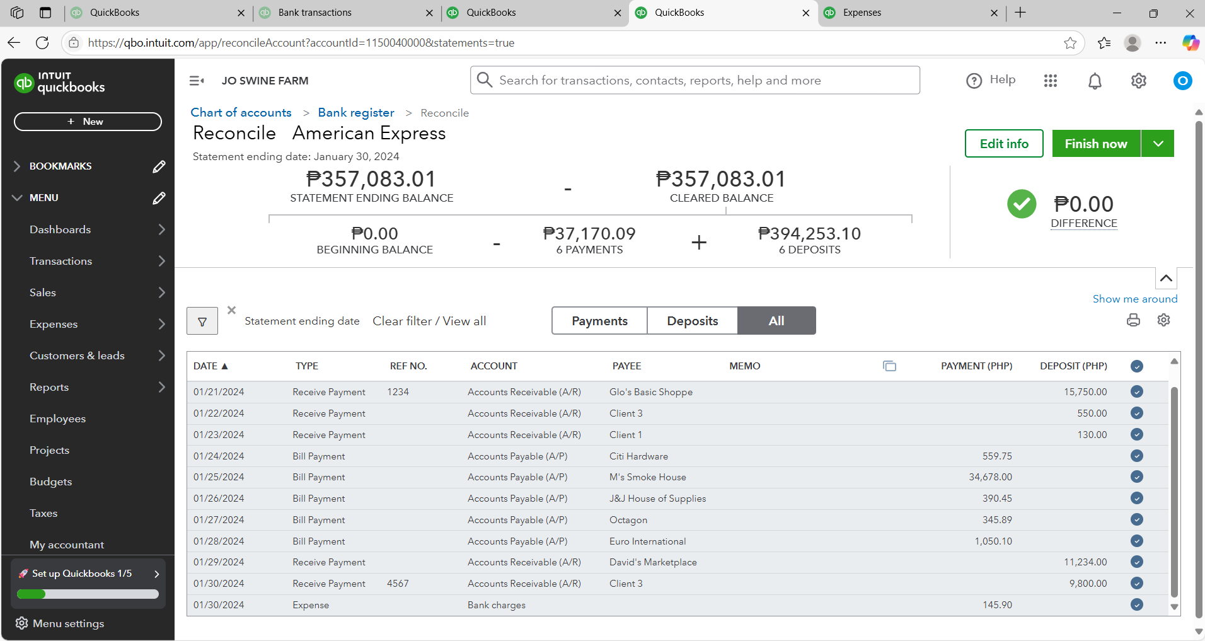Toggle cleared mark on Bank charges expense
Image resolution: width=1205 pixels, height=641 pixels.
click(1136, 605)
